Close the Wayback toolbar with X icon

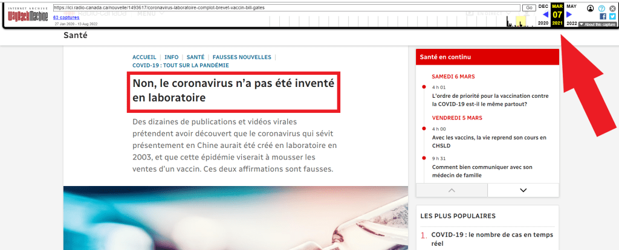pos(612,8)
